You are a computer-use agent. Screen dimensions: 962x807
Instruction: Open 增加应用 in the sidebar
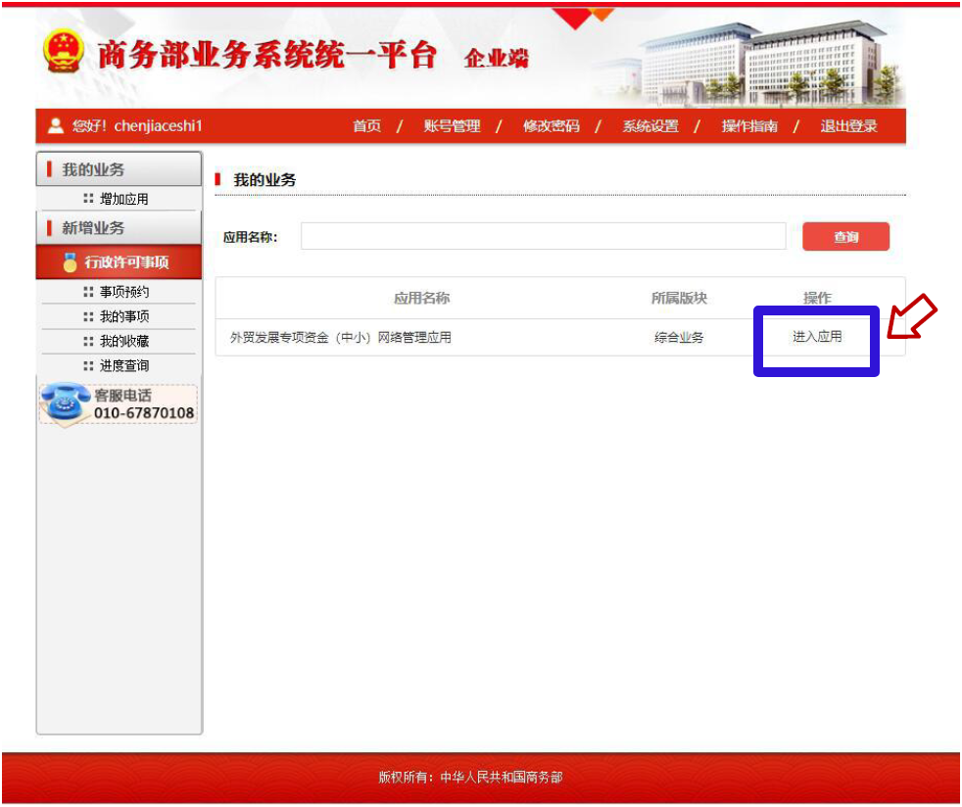tap(124, 199)
